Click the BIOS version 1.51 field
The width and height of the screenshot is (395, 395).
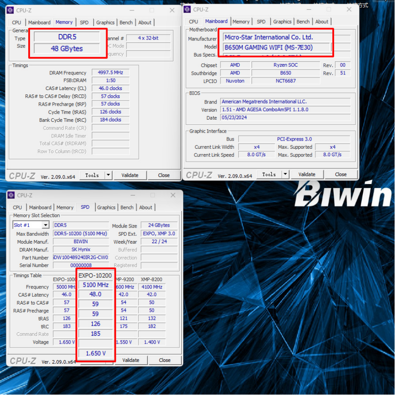[285, 110]
